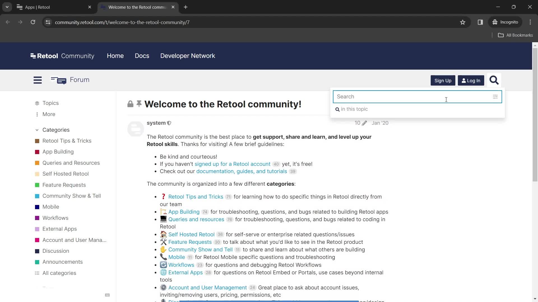
Task: Click the locked topic padlock icon
Action: pos(130,104)
